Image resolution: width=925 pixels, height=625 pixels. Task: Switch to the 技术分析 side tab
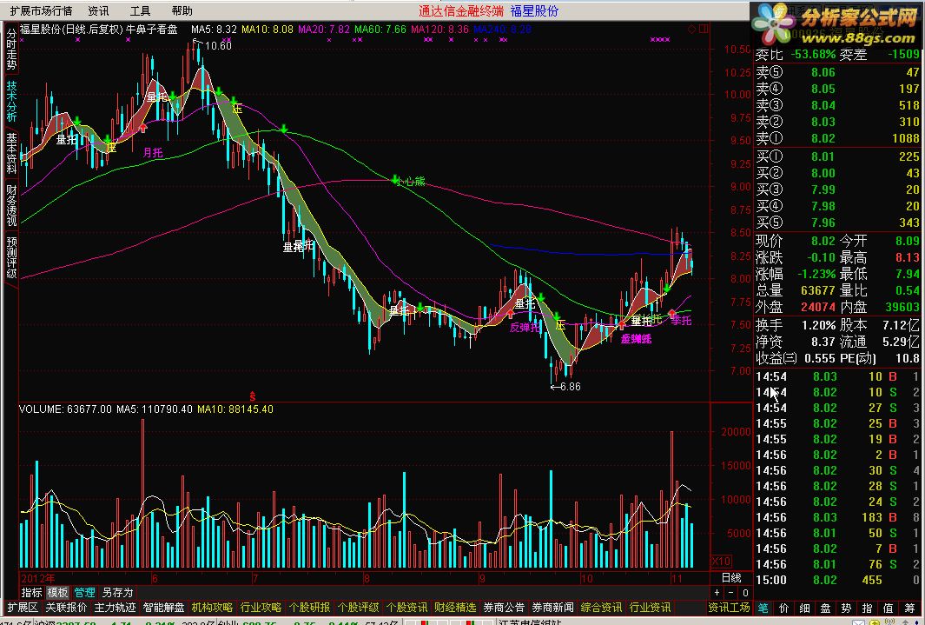pyautogui.click(x=11, y=101)
